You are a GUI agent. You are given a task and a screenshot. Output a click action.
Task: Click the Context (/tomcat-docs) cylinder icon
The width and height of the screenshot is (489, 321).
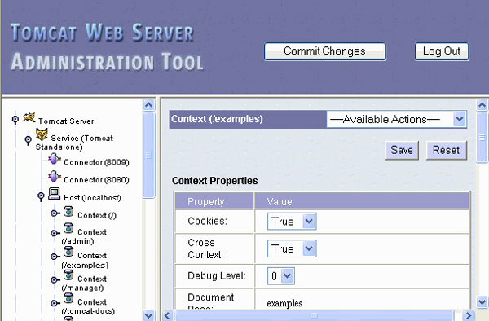click(x=68, y=298)
